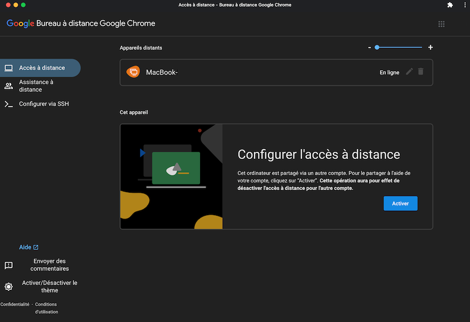Click the Activer button
This screenshot has width=470, height=322.
tap(400, 203)
